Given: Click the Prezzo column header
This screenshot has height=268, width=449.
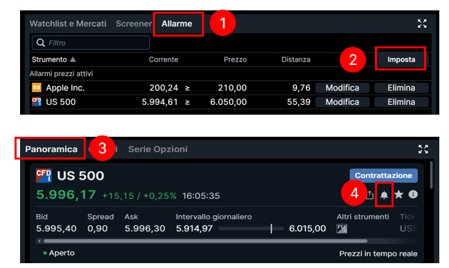Looking at the screenshot, I should (x=235, y=59).
